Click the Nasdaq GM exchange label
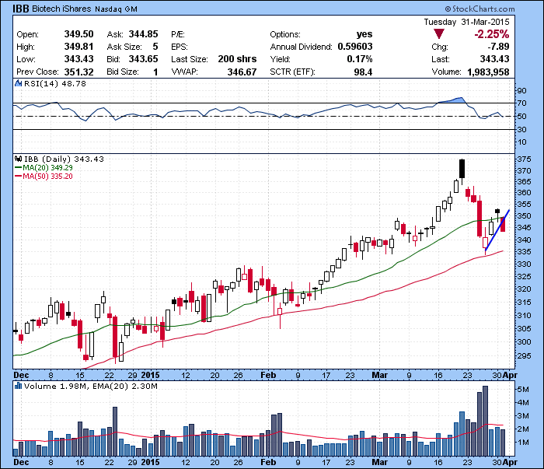Viewport: 544px width, 469px height. [117, 9]
